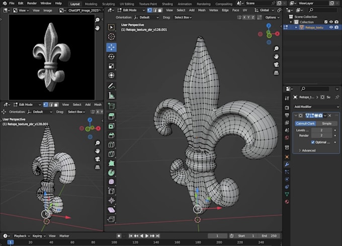Select the Transform tool
Viewport: 342px width, 246px height.
coord(111,75)
